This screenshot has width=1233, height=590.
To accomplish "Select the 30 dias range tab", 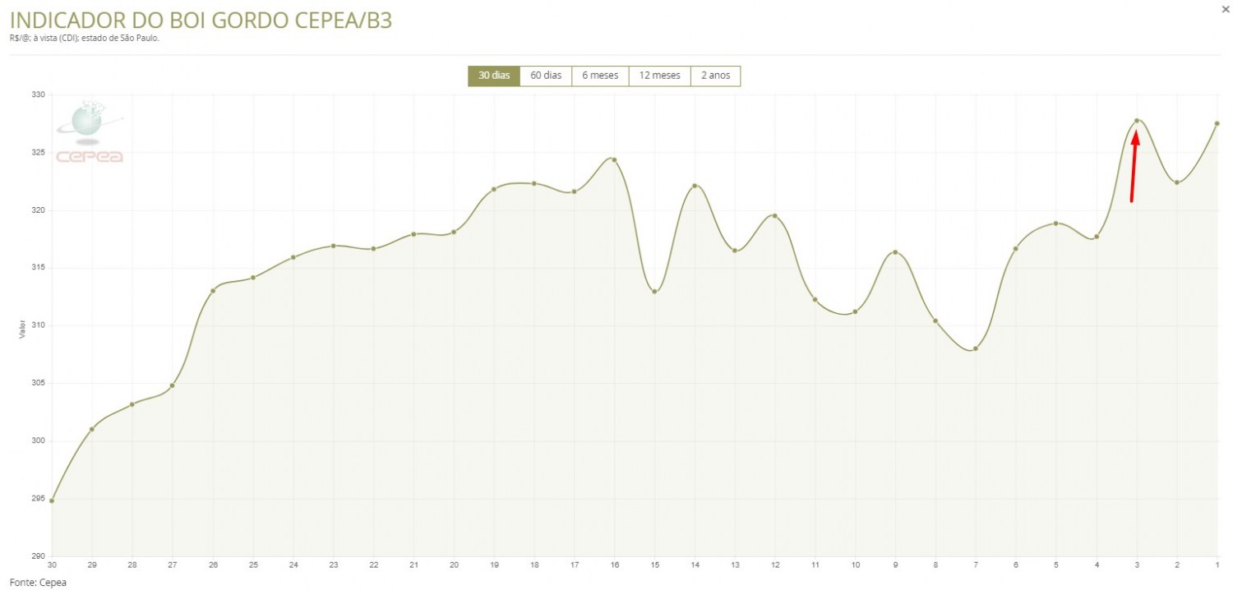I will tap(494, 76).
